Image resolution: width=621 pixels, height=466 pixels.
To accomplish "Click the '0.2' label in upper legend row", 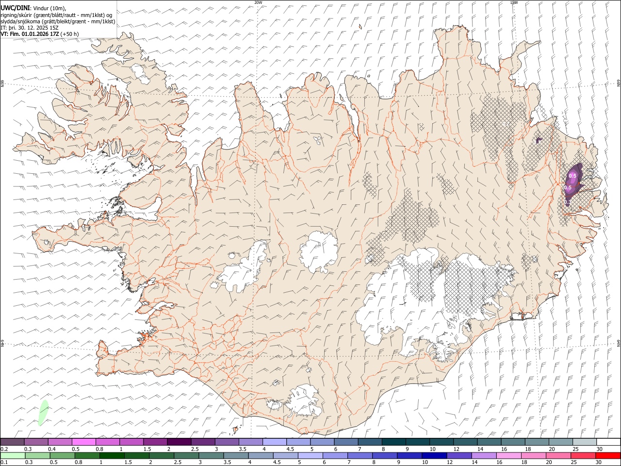I will [x=4, y=449].
